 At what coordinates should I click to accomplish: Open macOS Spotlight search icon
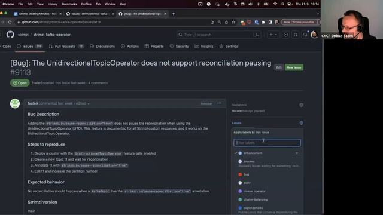(x=282, y=4)
